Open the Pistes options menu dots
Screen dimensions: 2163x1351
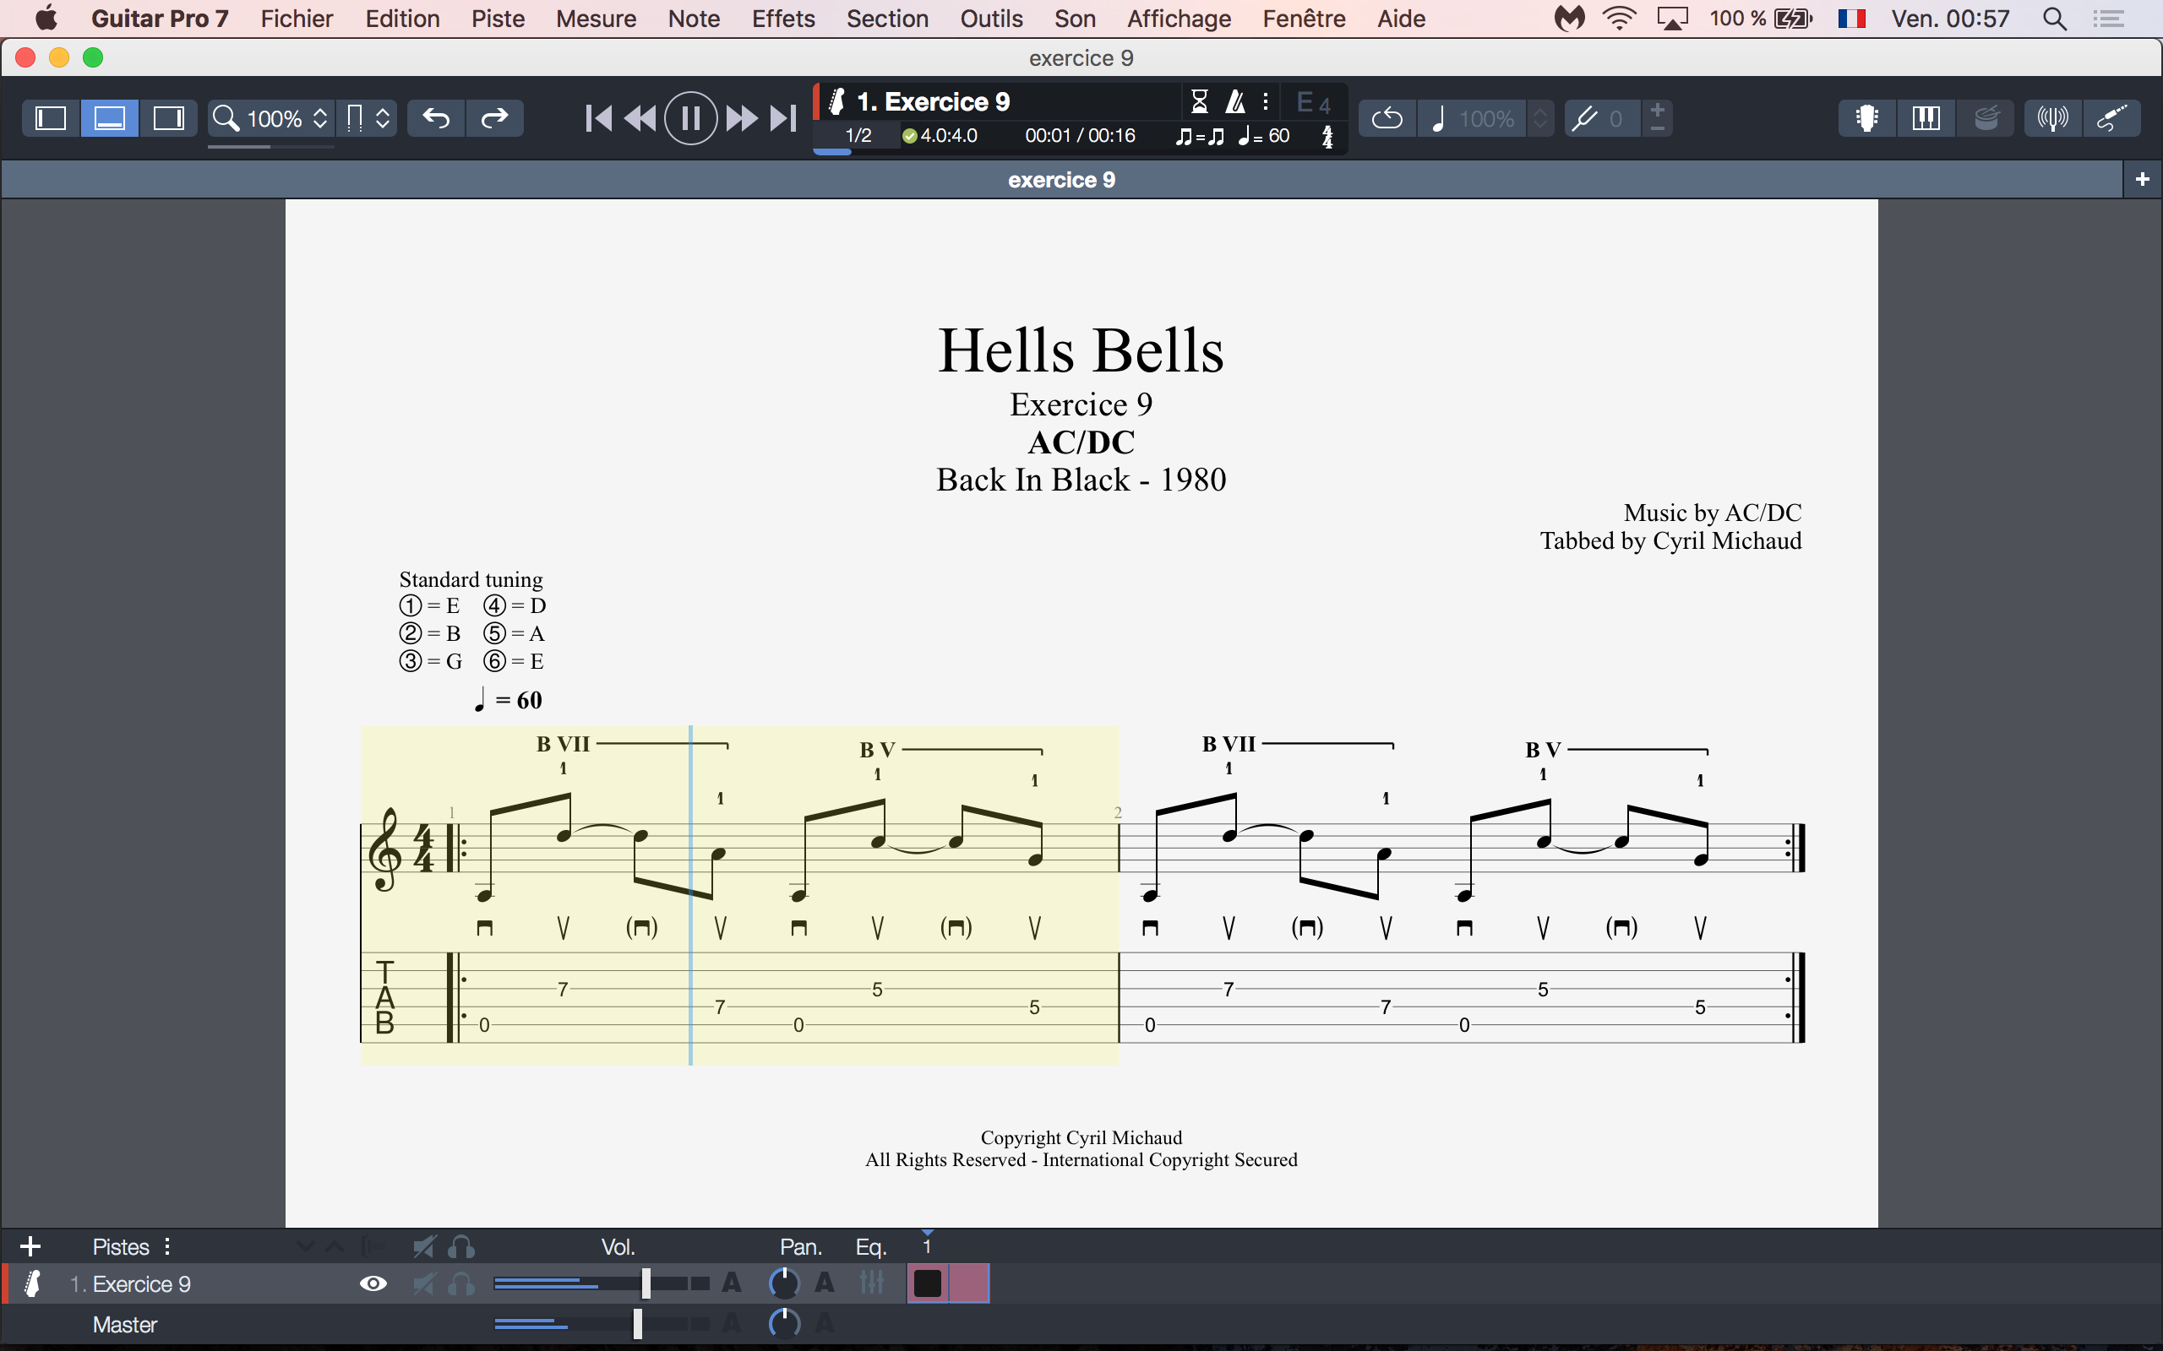[167, 1246]
